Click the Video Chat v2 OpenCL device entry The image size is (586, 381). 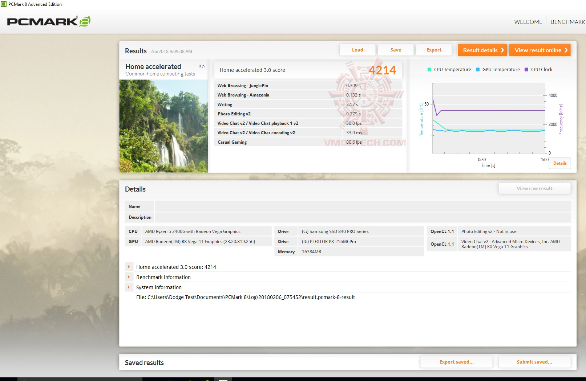click(x=510, y=244)
